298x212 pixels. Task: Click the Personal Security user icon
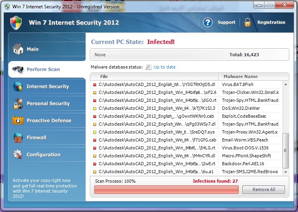(x=18, y=103)
